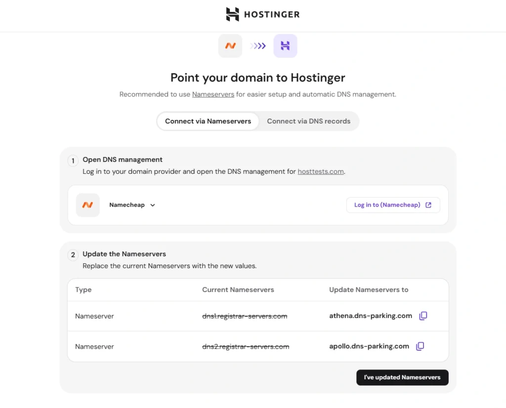Click the Hostinger logo in the header

[262, 14]
